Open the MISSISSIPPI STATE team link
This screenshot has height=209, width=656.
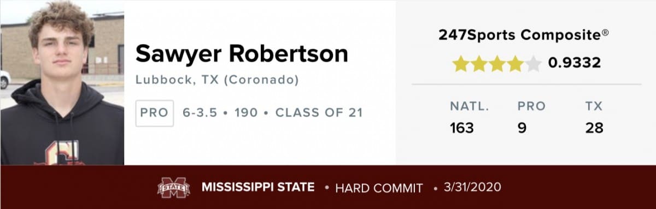(258, 187)
